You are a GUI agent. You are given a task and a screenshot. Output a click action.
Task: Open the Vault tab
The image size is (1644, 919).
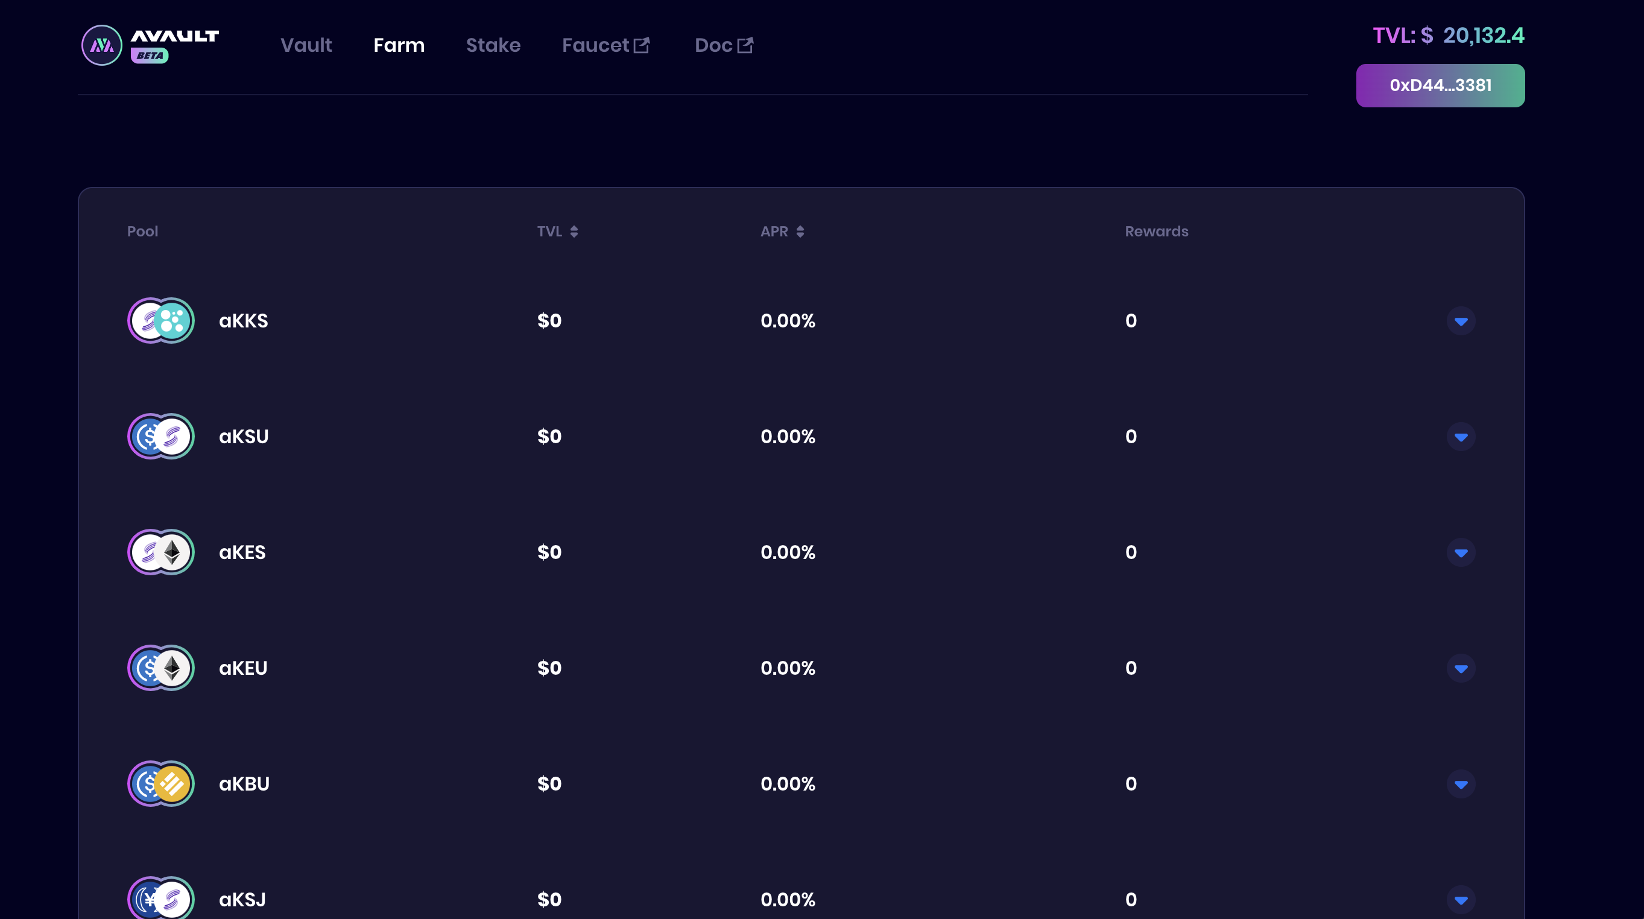pyautogui.click(x=306, y=45)
